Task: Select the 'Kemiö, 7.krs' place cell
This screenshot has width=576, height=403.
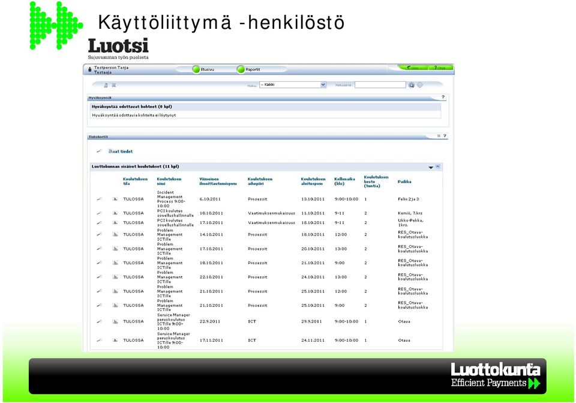Action: (410, 213)
